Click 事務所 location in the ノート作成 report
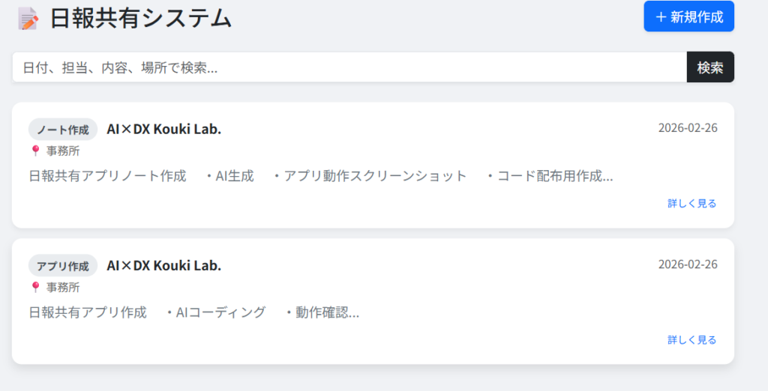Image resolution: width=768 pixels, height=391 pixels. pyautogui.click(x=63, y=151)
